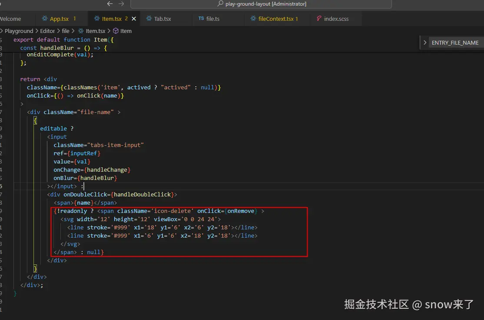Click the React icon on Tab.tsx tab
484x320 pixels.
pyautogui.click(x=149, y=19)
